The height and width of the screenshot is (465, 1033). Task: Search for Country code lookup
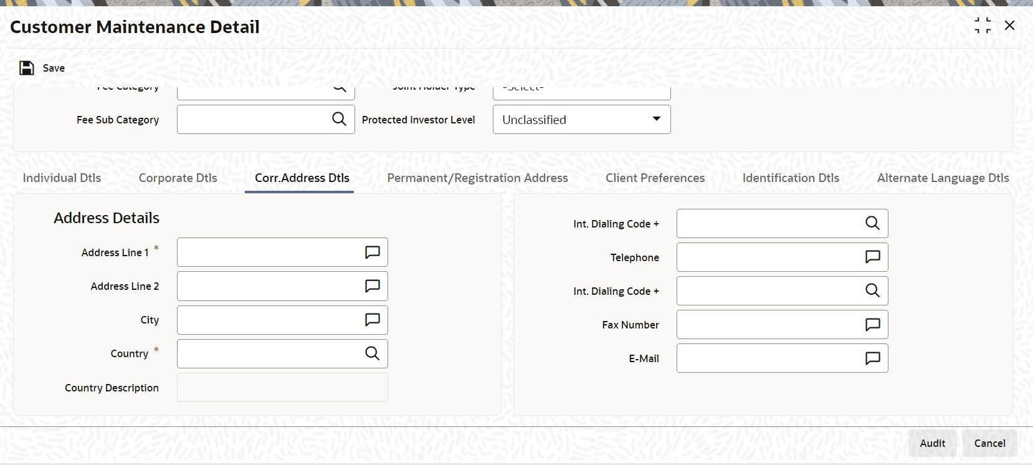pyautogui.click(x=373, y=353)
